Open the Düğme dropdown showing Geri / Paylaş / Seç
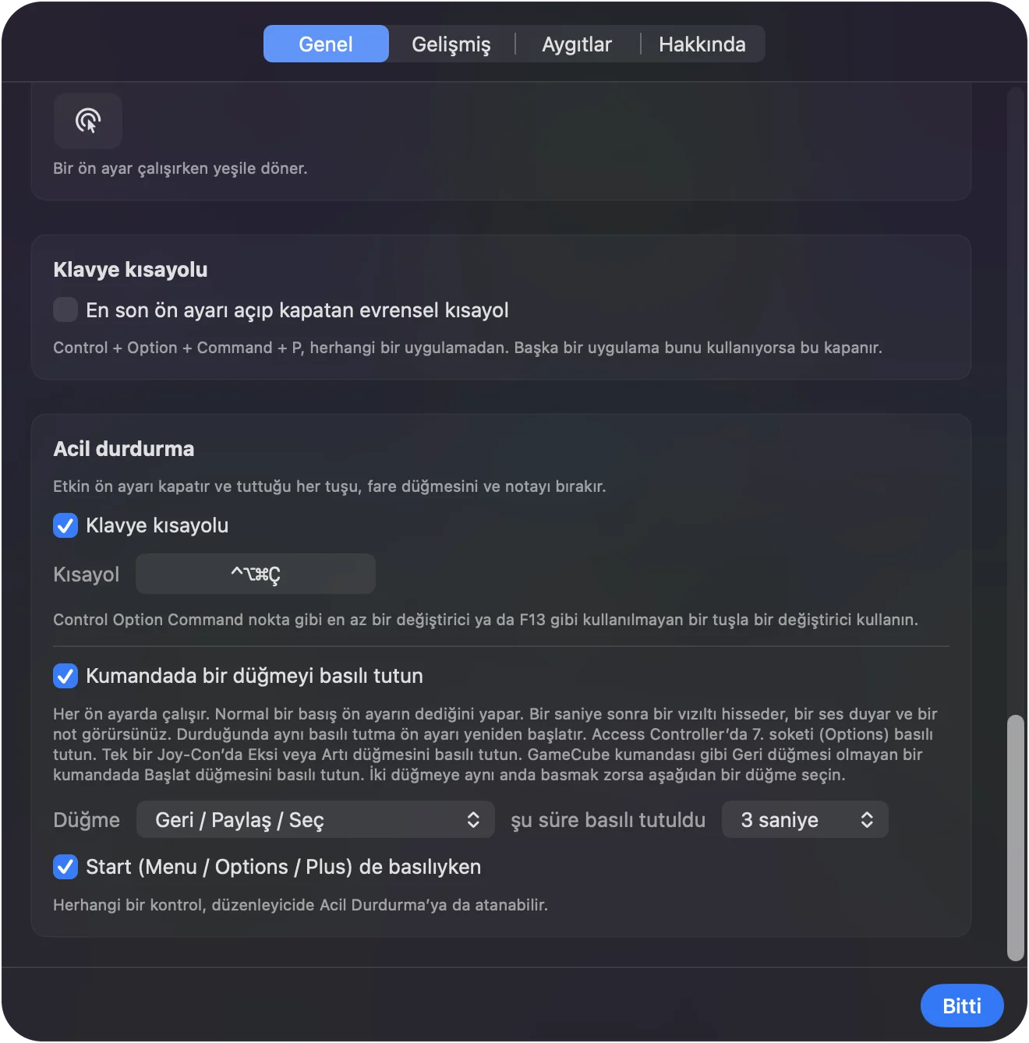Screen dimensions: 1029x1043 click(316, 819)
